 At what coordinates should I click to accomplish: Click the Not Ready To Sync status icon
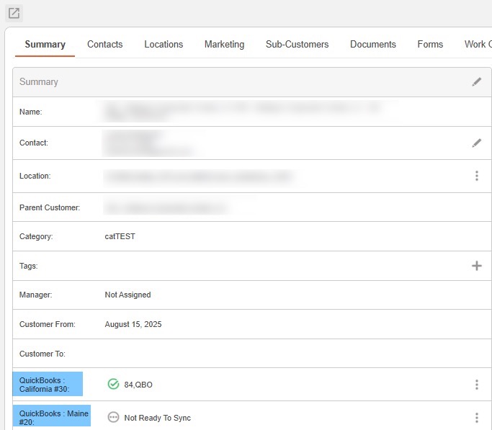point(113,418)
